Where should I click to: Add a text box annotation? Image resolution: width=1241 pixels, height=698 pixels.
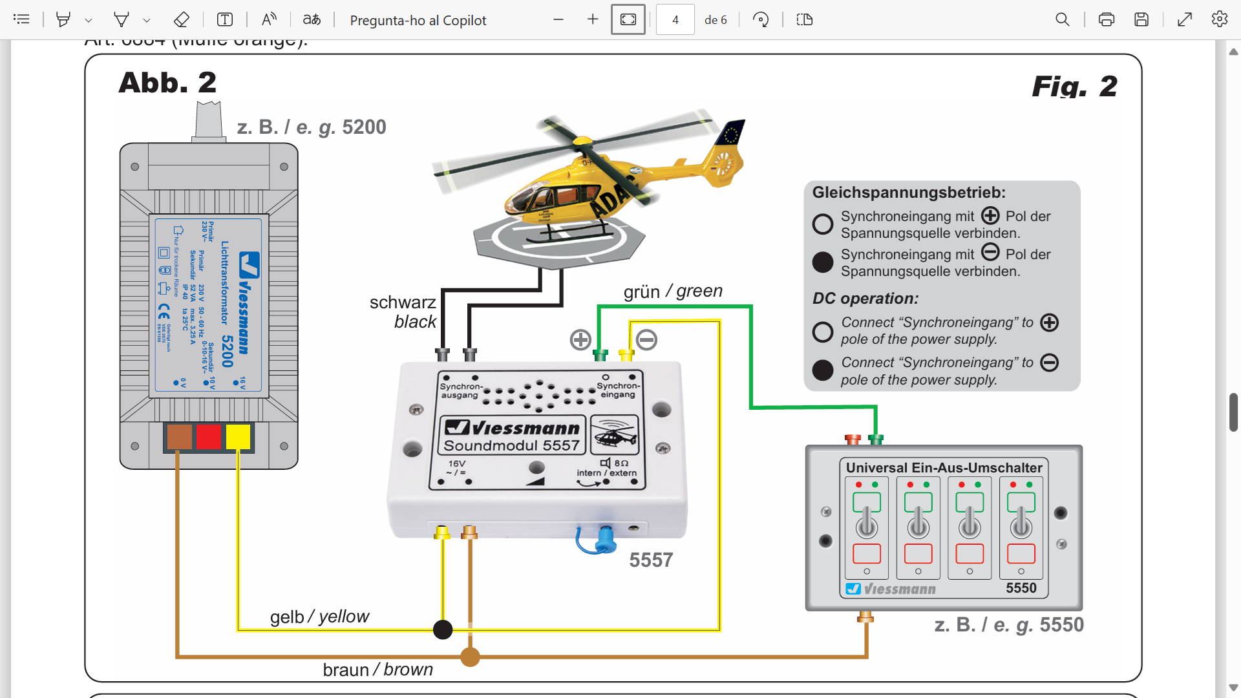[225, 19]
